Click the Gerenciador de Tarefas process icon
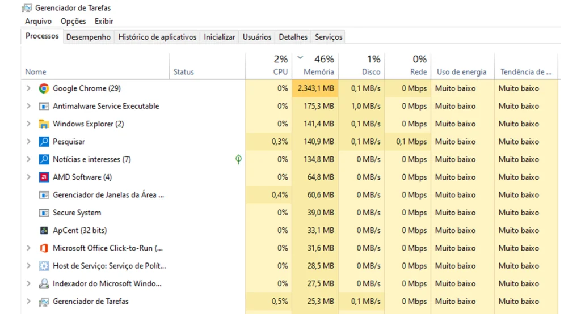 click(44, 302)
